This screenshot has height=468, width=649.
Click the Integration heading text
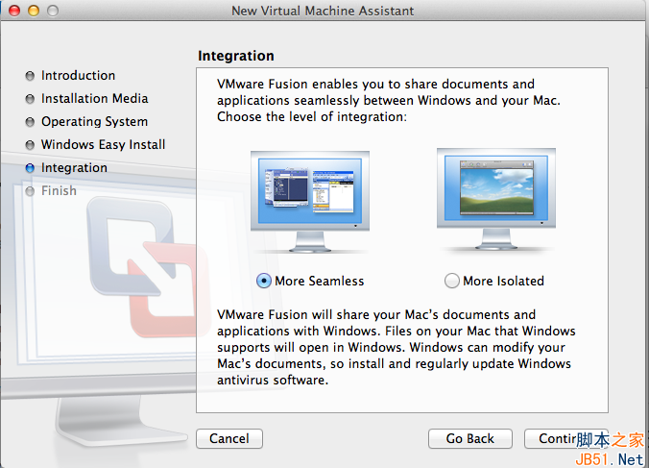click(236, 56)
